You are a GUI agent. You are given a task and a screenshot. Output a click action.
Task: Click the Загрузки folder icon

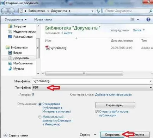(10, 26)
